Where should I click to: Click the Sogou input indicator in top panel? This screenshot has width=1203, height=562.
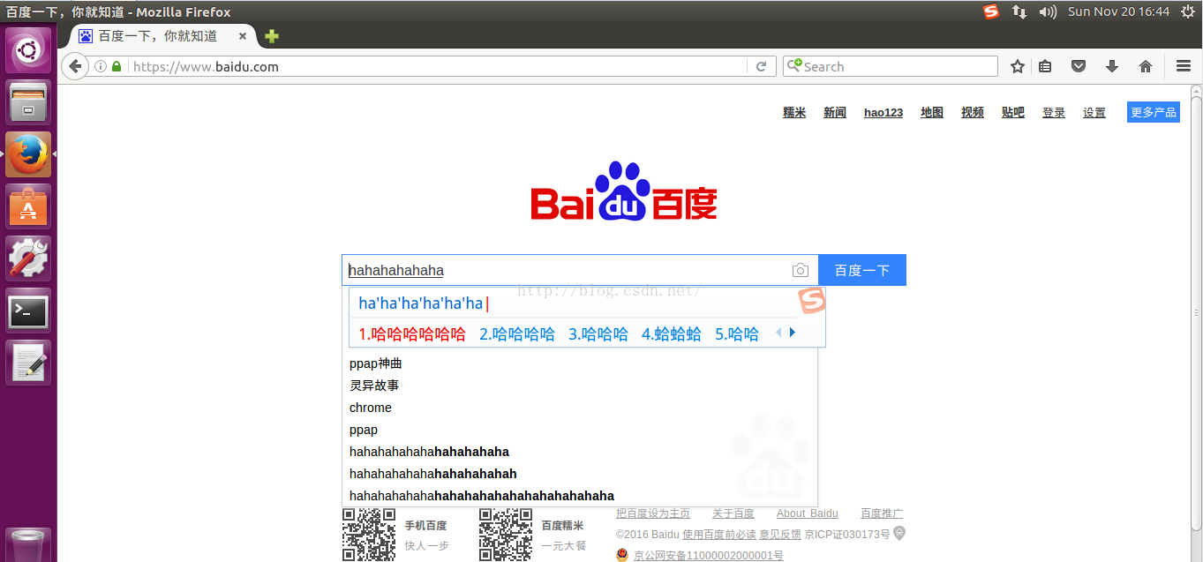pyautogui.click(x=991, y=11)
